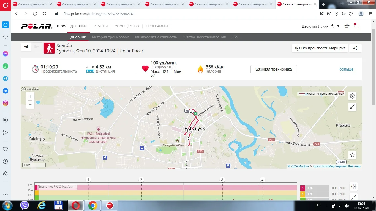Image resolution: width=376 pixels, height=211 pixels.
Task: Click the page vertical scrollbar
Action: point(374,67)
